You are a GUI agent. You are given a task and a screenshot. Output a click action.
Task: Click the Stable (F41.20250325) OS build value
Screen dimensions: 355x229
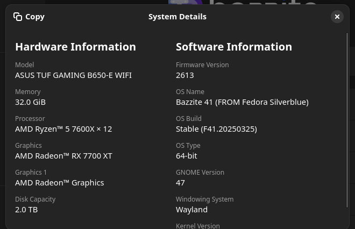(216, 129)
